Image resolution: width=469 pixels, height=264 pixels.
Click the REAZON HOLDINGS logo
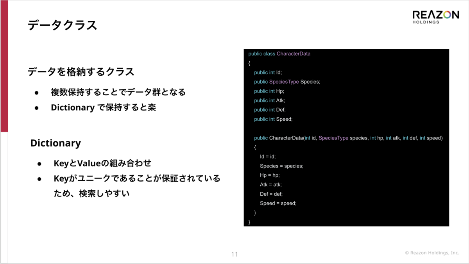point(436,17)
